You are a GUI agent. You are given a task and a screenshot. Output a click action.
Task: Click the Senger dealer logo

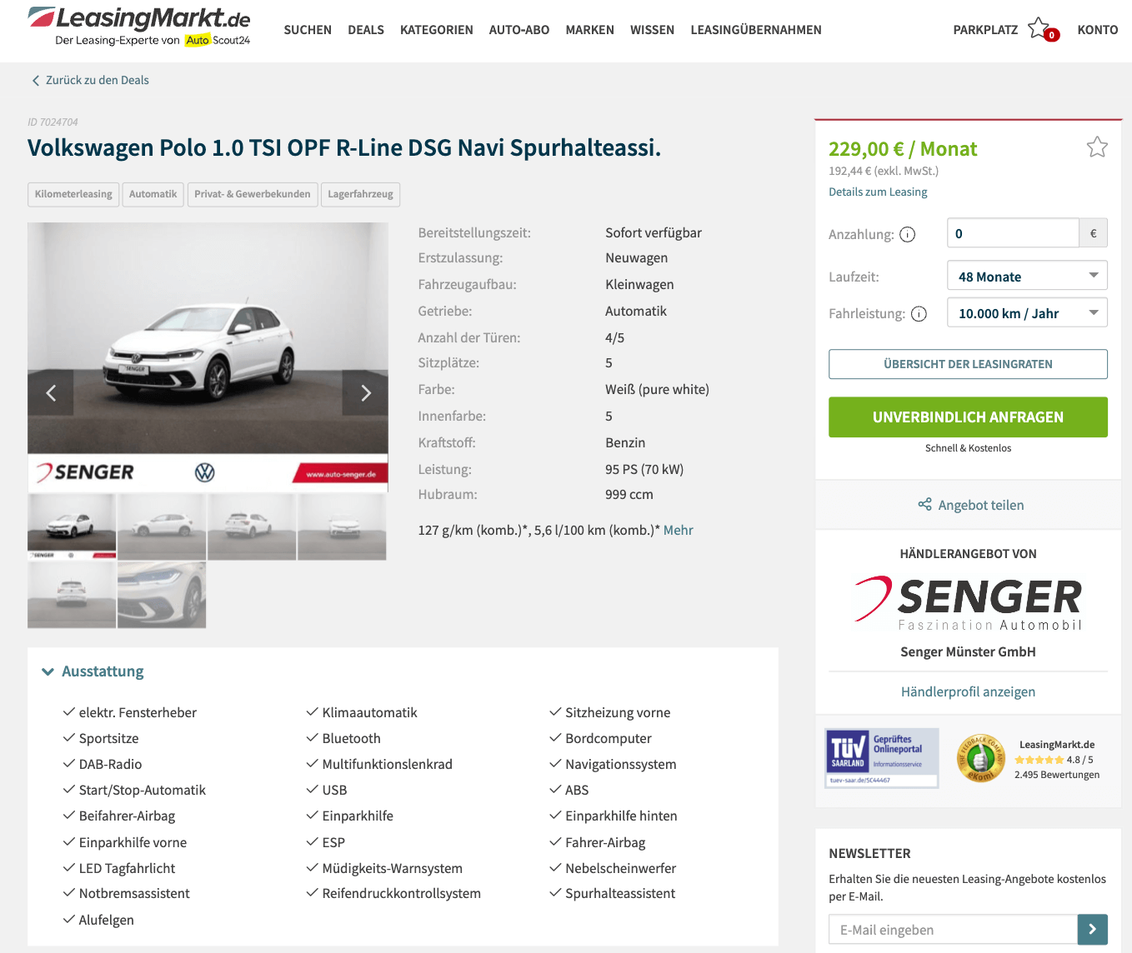click(968, 603)
